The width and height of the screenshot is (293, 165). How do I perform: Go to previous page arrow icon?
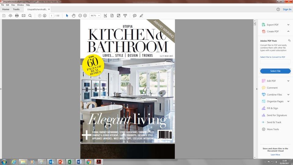[40, 16]
